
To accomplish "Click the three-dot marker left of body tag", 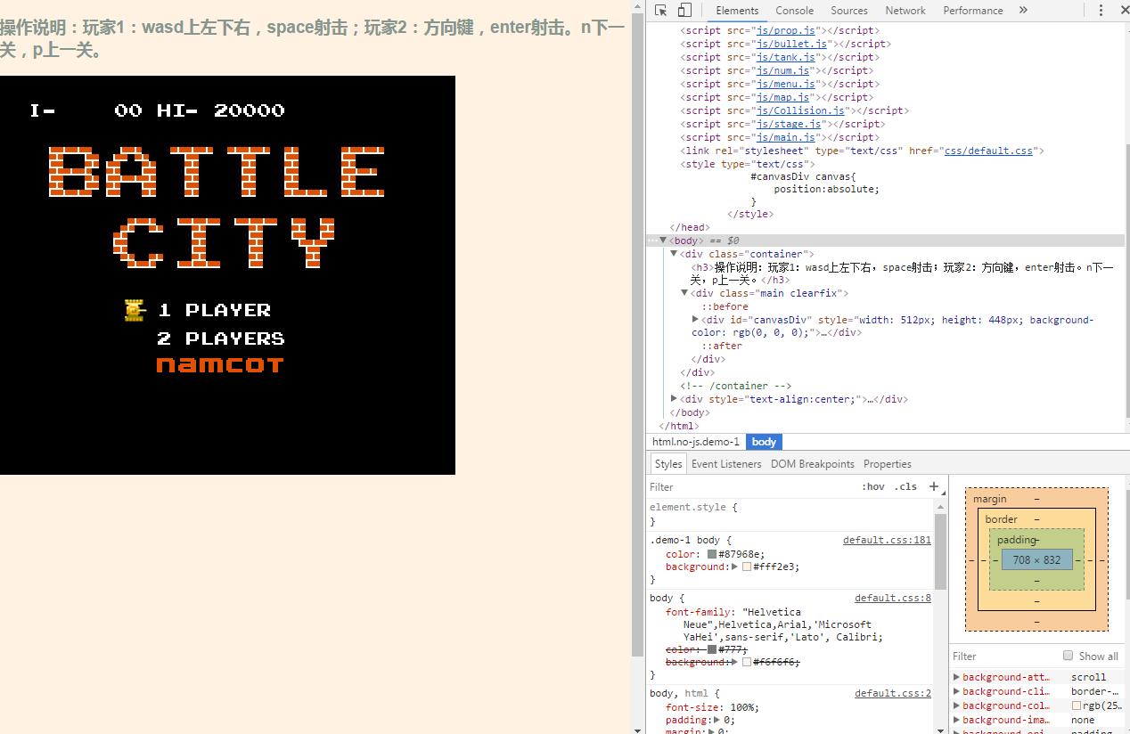I will click(x=652, y=241).
